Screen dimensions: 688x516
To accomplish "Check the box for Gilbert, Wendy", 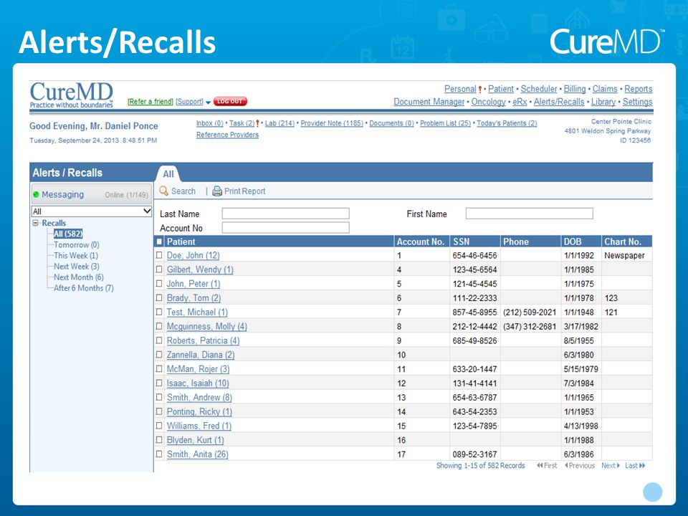I will 159,269.
